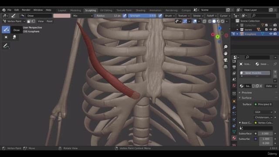Open the Material properties tab
This screenshot has height=157, width=279.
[234, 138]
